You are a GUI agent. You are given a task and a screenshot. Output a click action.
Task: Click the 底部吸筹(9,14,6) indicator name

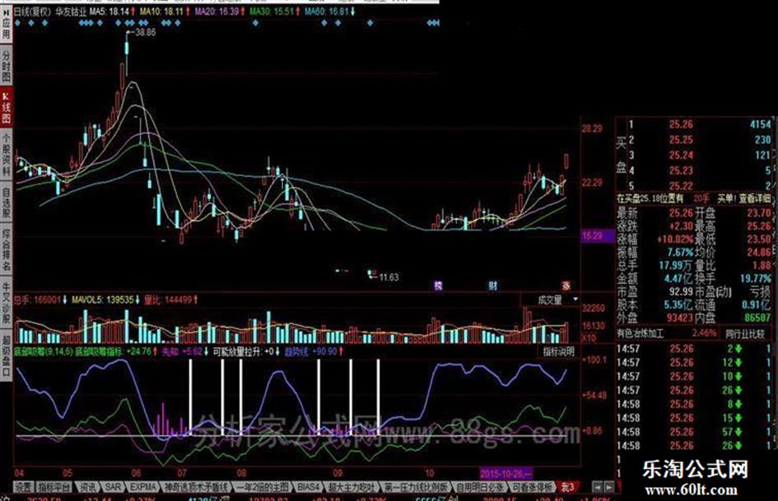44,351
